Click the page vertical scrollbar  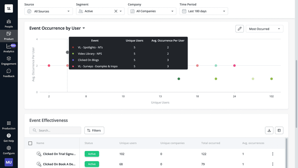click(x=296, y=94)
